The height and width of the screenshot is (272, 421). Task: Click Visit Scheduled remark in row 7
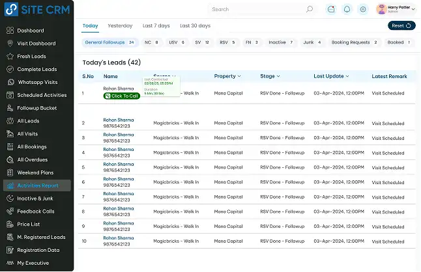(x=388, y=197)
